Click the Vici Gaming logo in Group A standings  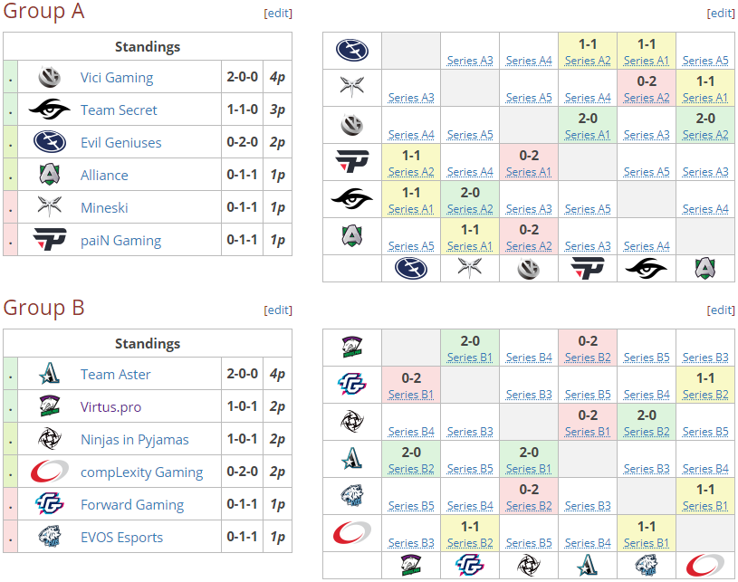coord(49,77)
